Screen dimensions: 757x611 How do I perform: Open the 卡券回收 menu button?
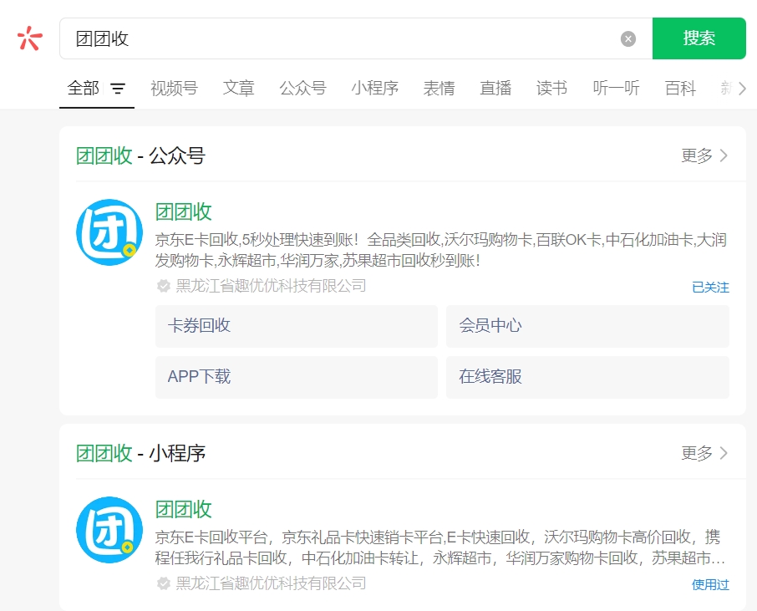[x=297, y=326]
